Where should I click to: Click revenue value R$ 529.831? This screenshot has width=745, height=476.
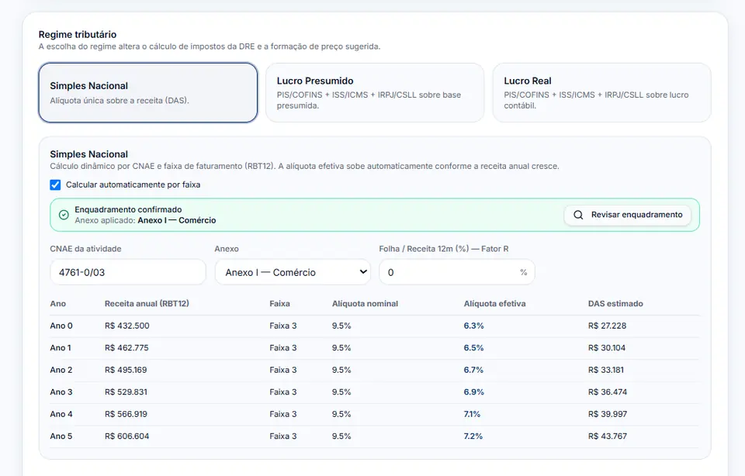pyautogui.click(x=126, y=392)
